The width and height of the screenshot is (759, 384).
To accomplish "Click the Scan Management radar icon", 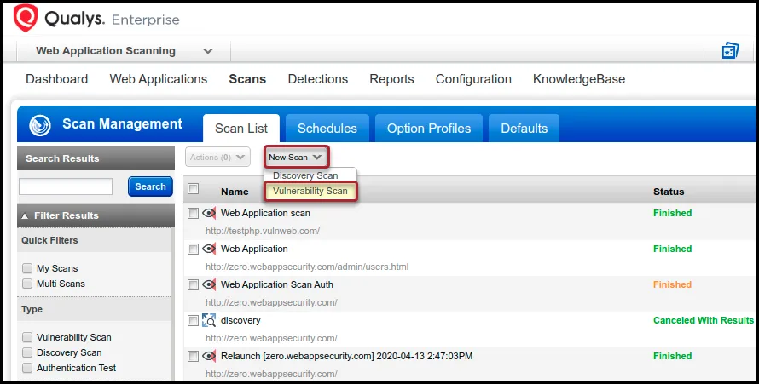I will pyautogui.click(x=40, y=125).
